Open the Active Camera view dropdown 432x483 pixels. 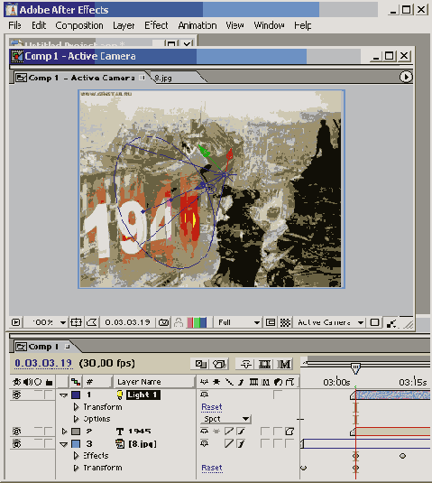click(x=330, y=322)
